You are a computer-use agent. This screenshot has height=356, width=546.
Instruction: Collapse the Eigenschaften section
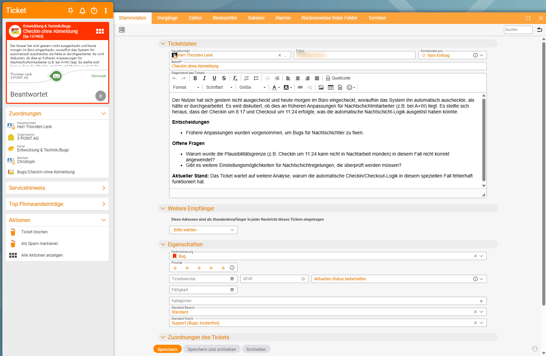[163, 244]
